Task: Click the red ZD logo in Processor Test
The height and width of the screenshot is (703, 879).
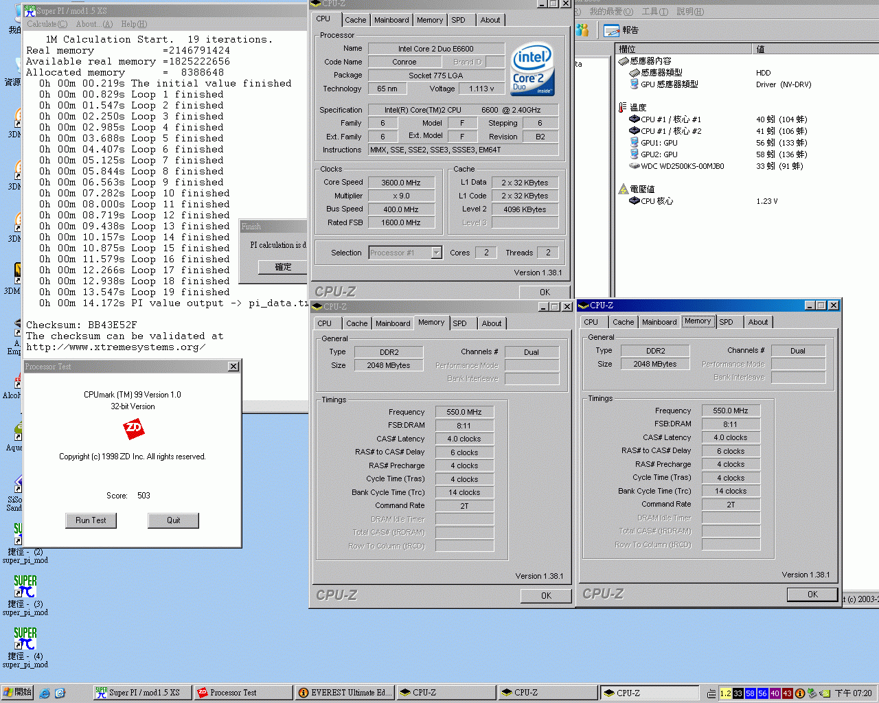Action: coord(133,428)
